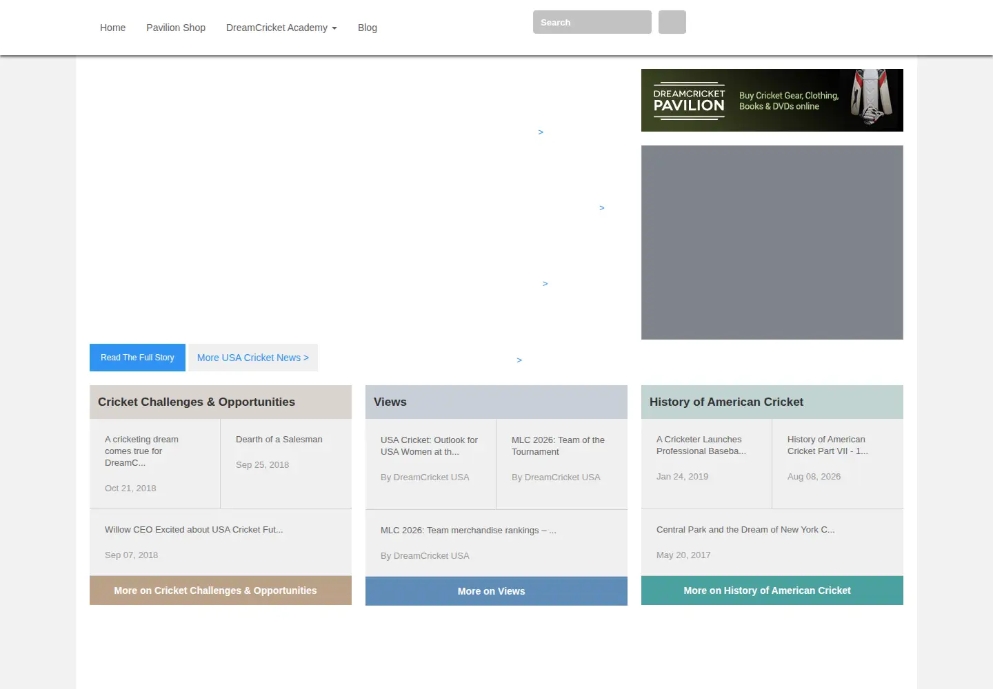Click the 'Sep 07, 2018' date text
This screenshot has width=993, height=689.
(x=131, y=555)
